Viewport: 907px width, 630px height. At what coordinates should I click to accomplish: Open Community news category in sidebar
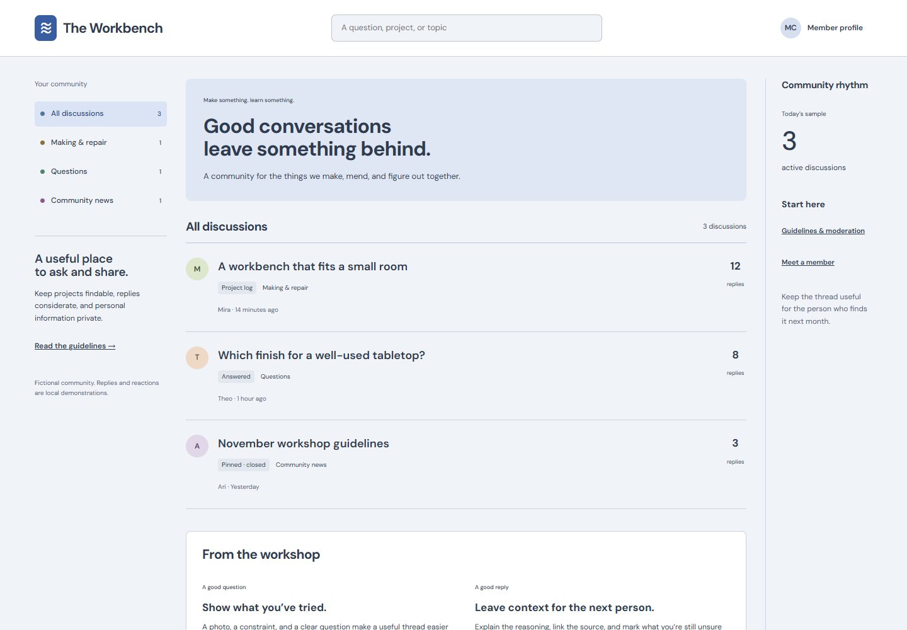click(101, 200)
